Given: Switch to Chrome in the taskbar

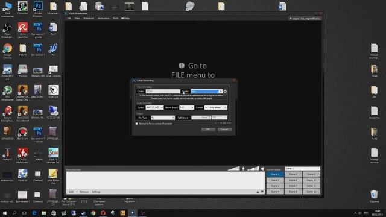Looking at the screenshot, I should pyautogui.click(x=93, y=213).
